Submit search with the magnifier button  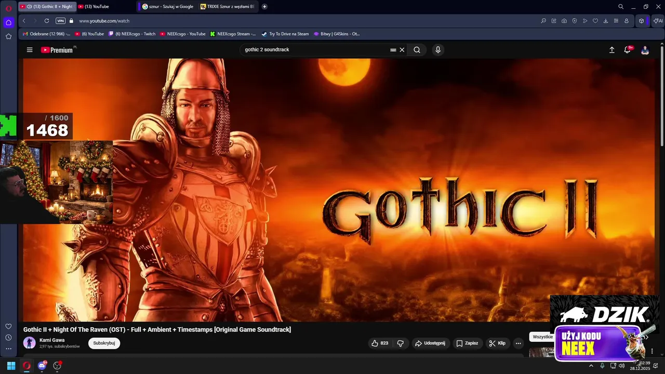tap(417, 50)
